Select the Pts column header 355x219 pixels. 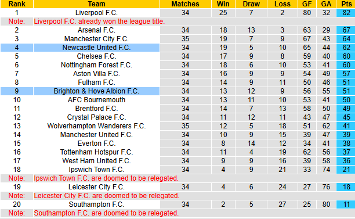(346, 4)
